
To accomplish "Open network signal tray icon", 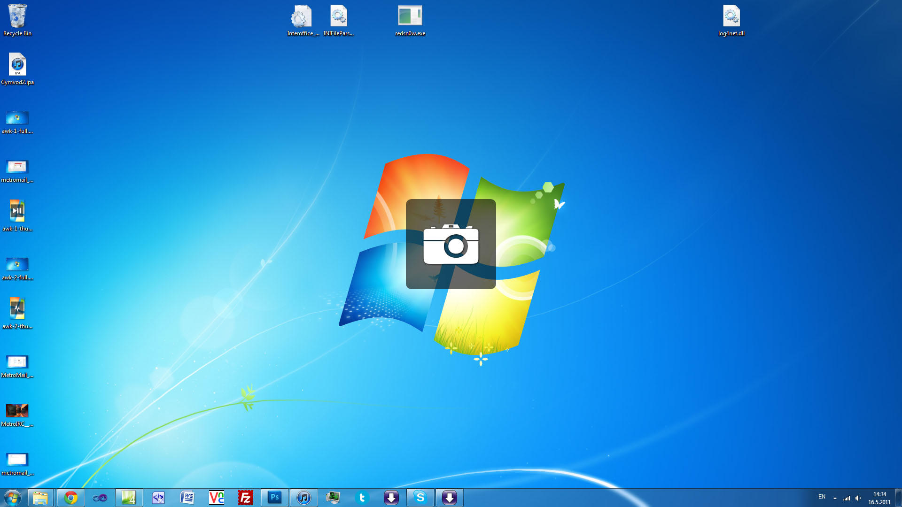I will coord(847,498).
